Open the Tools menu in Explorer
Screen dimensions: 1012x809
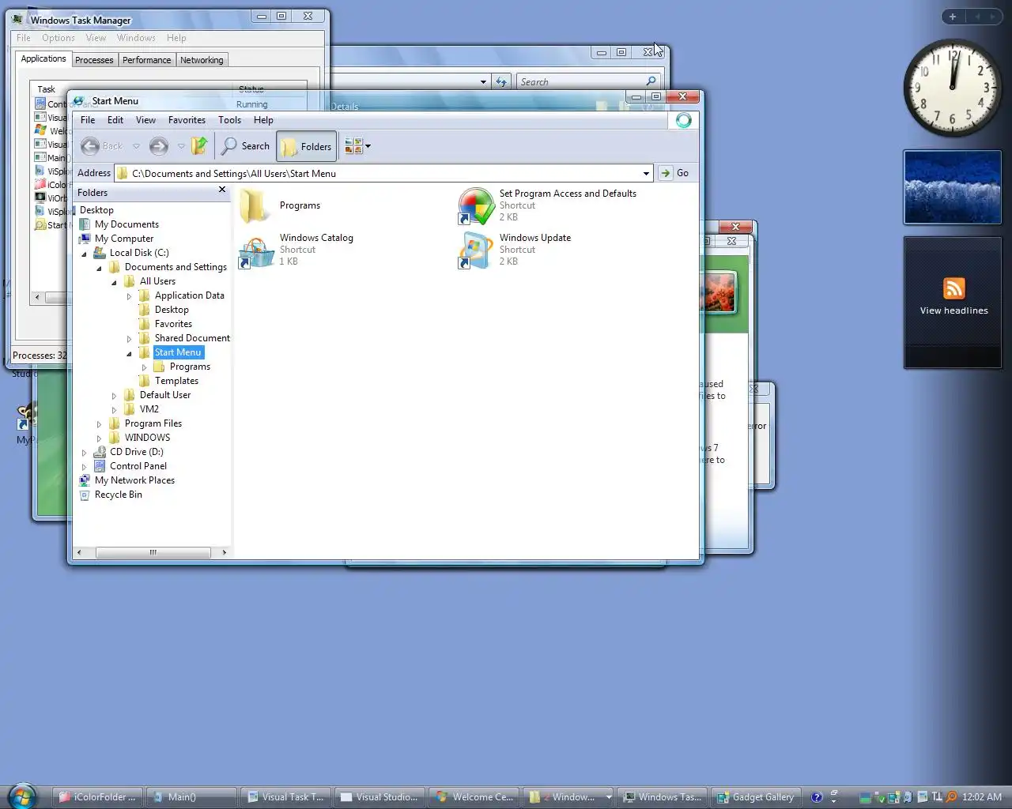pos(229,120)
